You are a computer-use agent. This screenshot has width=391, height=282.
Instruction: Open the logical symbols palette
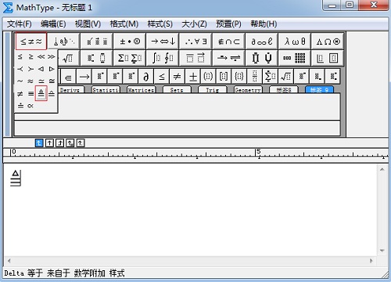(195, 42)
